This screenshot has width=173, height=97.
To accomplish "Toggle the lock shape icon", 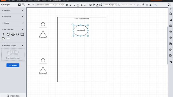I will click(x=151, y=5).
